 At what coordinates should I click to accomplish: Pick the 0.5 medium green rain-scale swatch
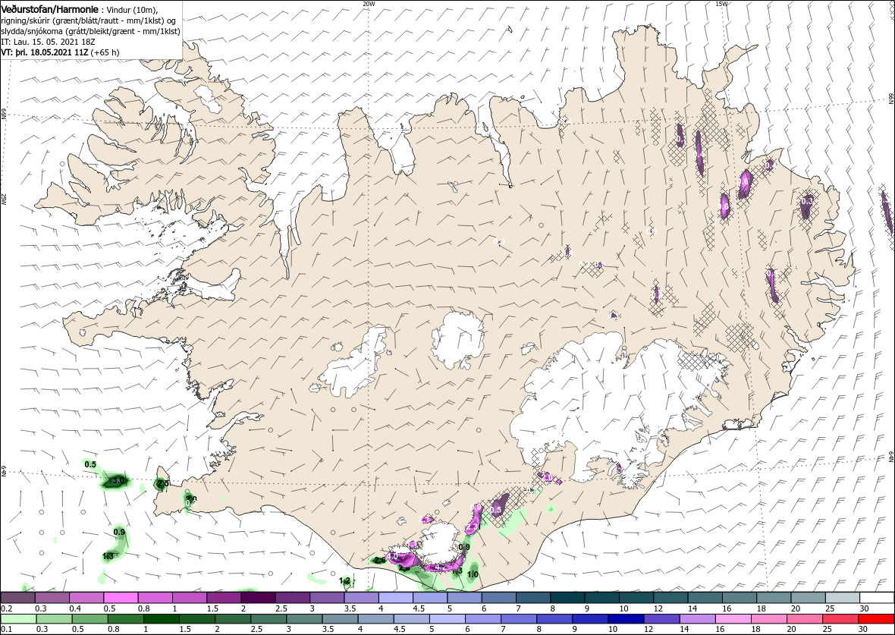[x=89, y=619]
